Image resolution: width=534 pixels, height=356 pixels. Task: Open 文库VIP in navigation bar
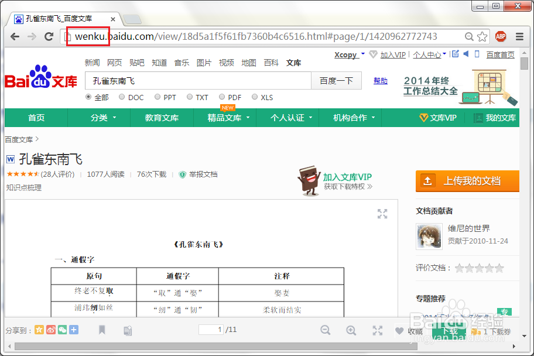438,118
